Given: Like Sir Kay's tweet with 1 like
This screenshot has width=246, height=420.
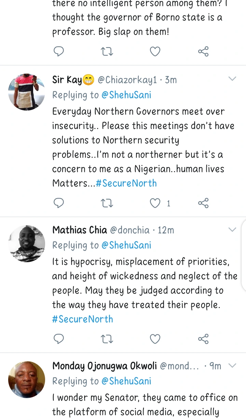Looking at the screenshot, I should pos(155,203).
